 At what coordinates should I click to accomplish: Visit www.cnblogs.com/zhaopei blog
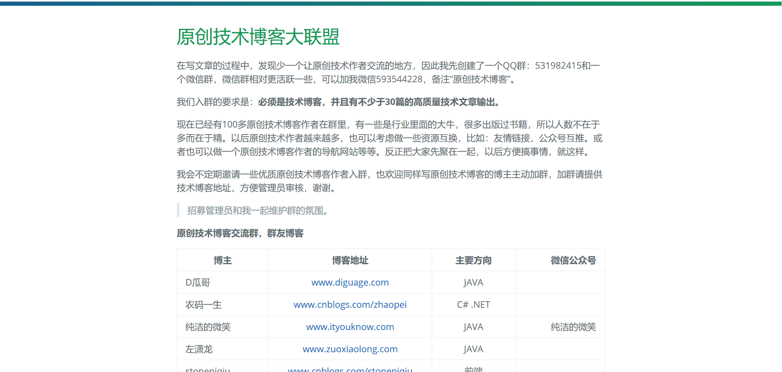click(349, 305)
